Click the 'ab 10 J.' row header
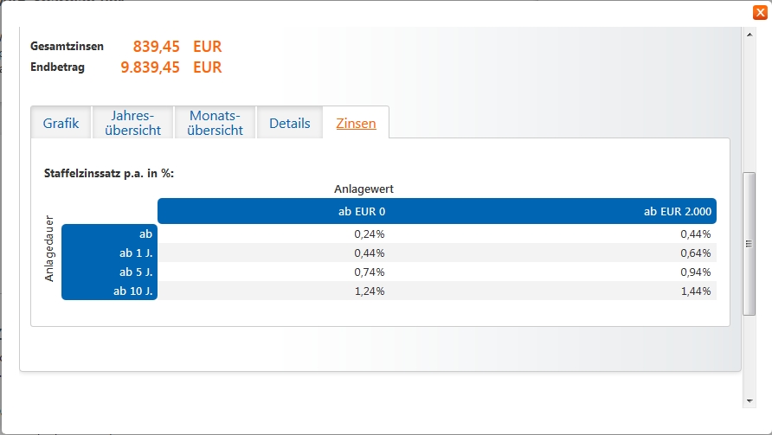This screenshot has width=772, height=435. click(133, 291)
